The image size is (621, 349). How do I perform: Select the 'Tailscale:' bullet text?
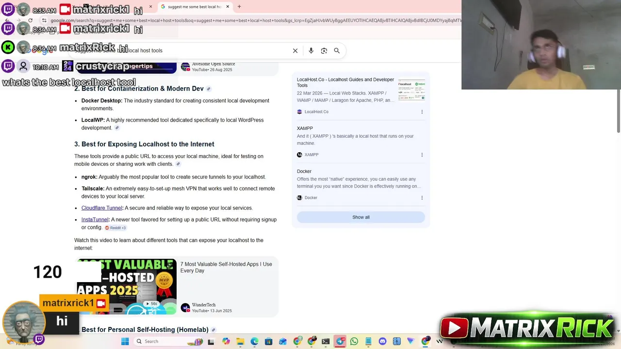pyautogui.click(x=93, y=189)
